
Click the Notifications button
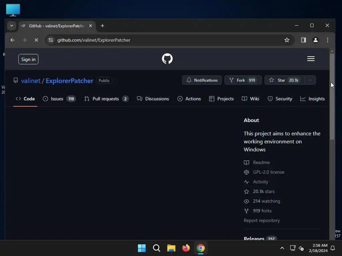[202, 80]
